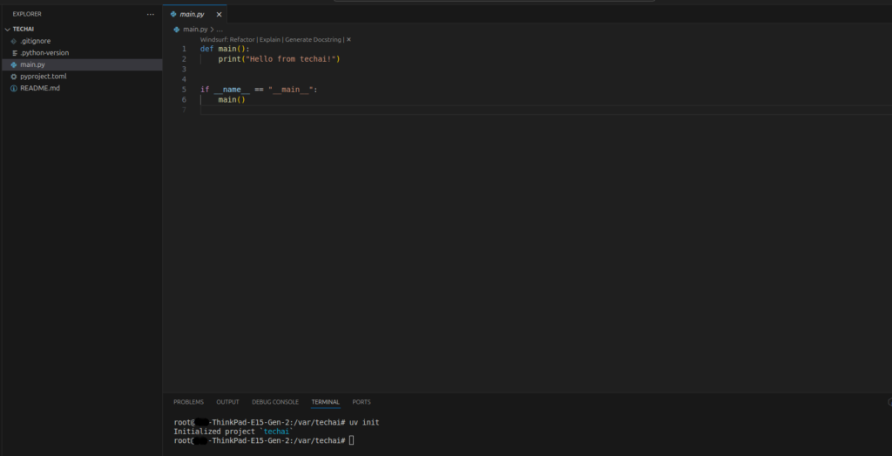Dismiss the Windsurf code lens with X
This screenshot has width=892, height=456.
point(348,40)
